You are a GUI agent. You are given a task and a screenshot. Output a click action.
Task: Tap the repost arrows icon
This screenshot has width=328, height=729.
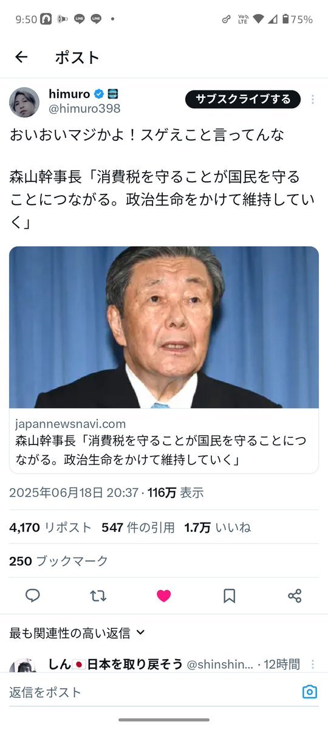tap(98, 595)
